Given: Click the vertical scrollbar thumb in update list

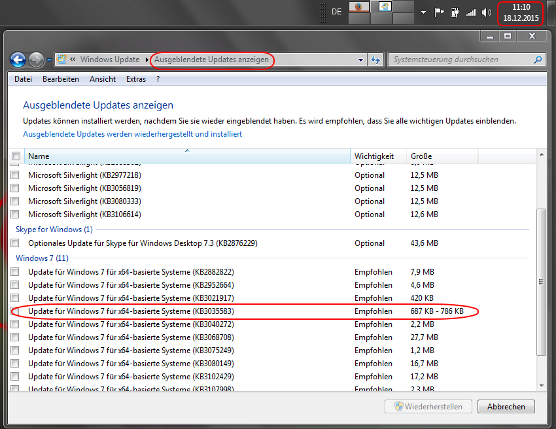Looking at the screenshot, I should pyautogui.click(x=540, y=281).
